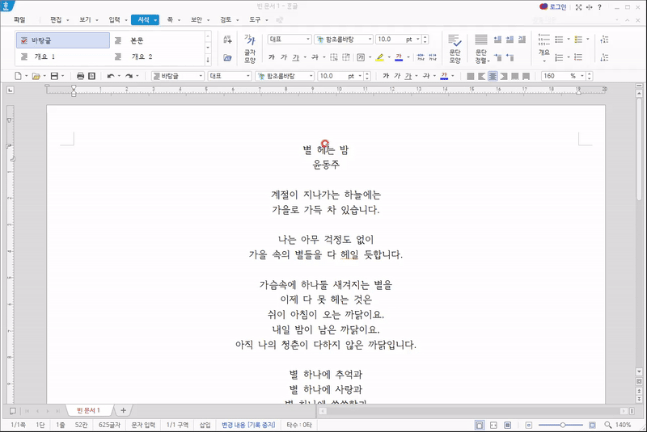Expand the style gallery list arrow
This screenshot has width=647, height=432.
208,60
